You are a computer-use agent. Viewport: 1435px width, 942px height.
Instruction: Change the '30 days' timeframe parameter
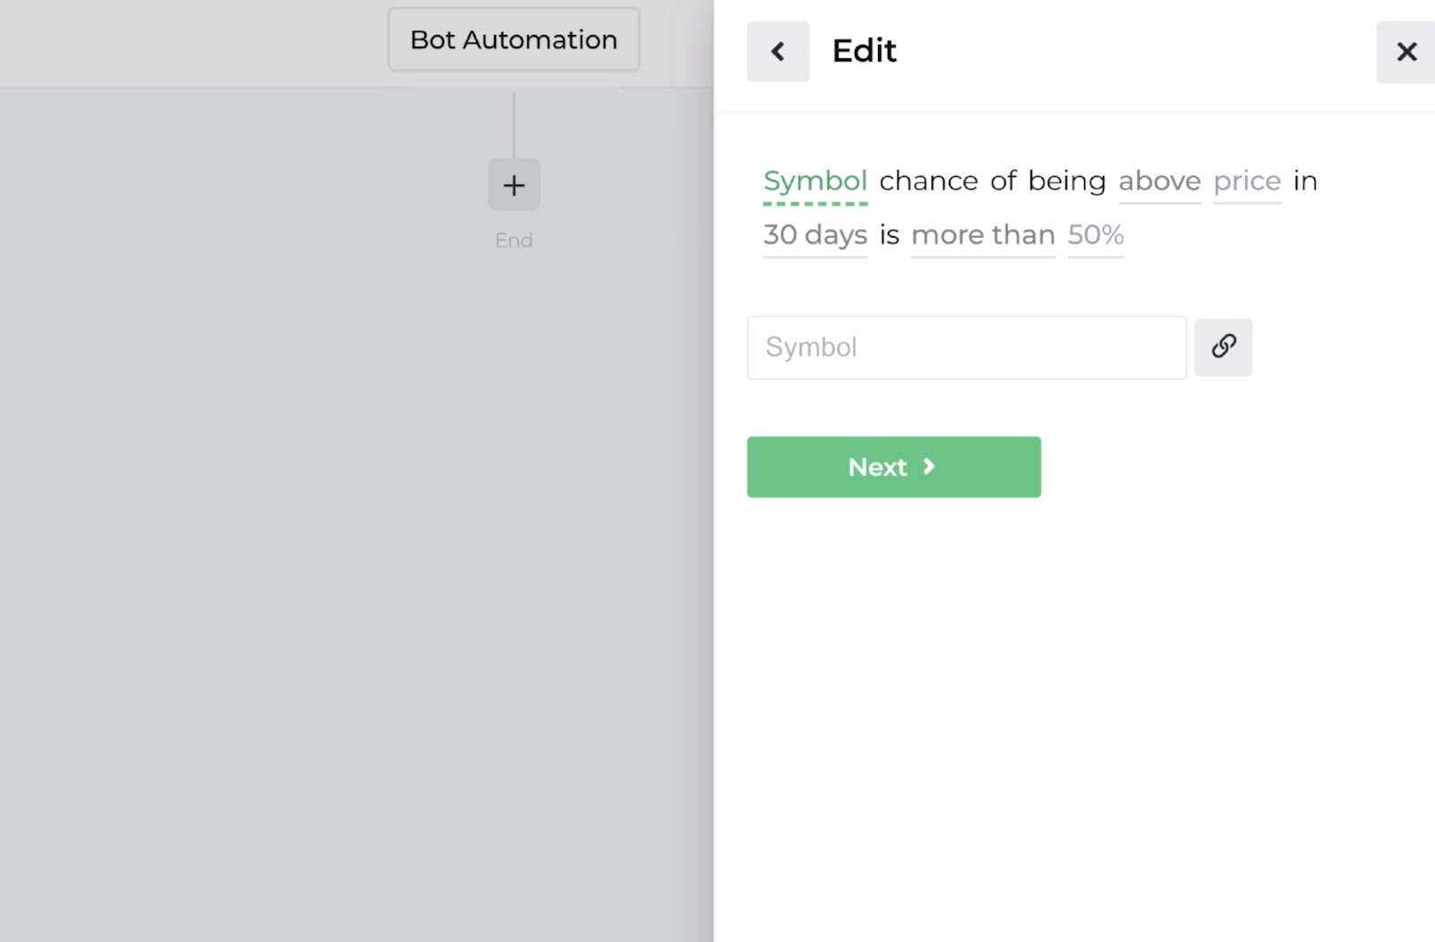[815, 236]
